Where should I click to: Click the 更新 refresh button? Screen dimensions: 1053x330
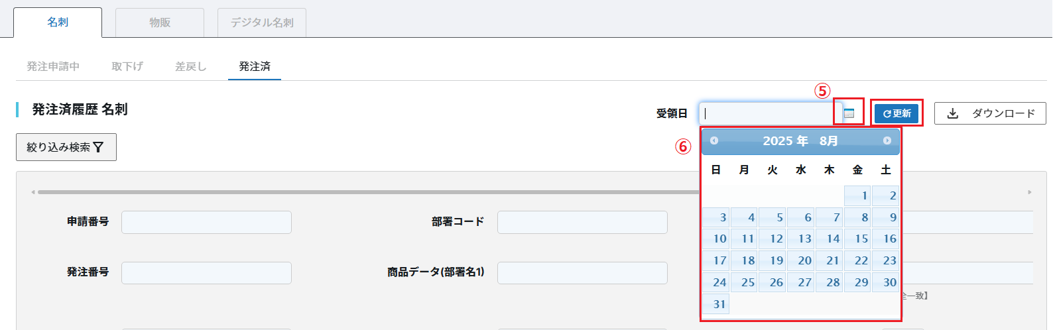[x=897, y=113]
